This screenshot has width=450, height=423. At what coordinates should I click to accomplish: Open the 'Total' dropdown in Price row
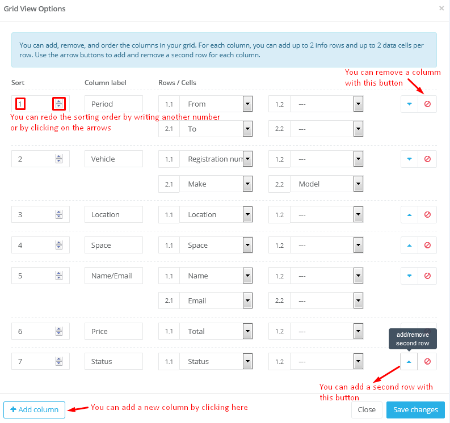point(247,331)
